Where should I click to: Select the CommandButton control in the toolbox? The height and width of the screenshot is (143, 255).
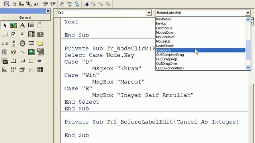coord(5,34)
